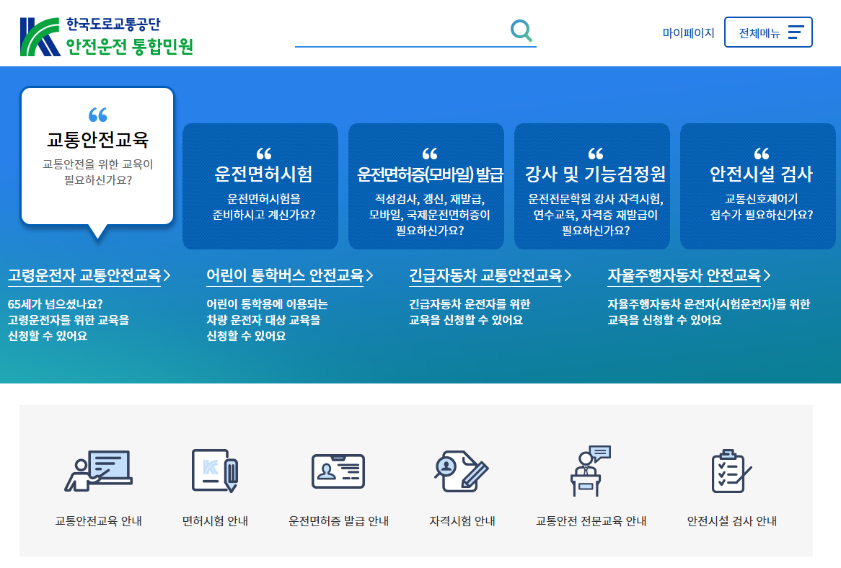Click the text 긴급자동차 운전자를 위한

point(470,304)
